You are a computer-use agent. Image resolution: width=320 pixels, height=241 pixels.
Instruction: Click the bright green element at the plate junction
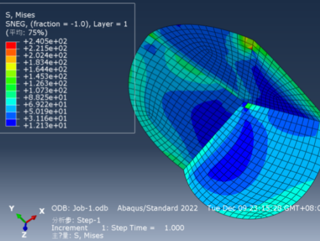tap(247, 105)
